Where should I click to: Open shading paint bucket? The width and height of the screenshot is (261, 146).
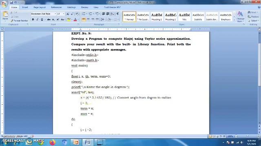tap(109, 19)
